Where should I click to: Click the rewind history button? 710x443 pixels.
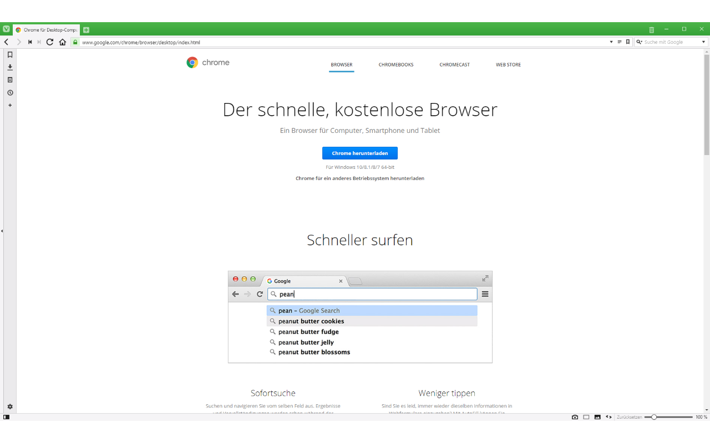[30, 42]
